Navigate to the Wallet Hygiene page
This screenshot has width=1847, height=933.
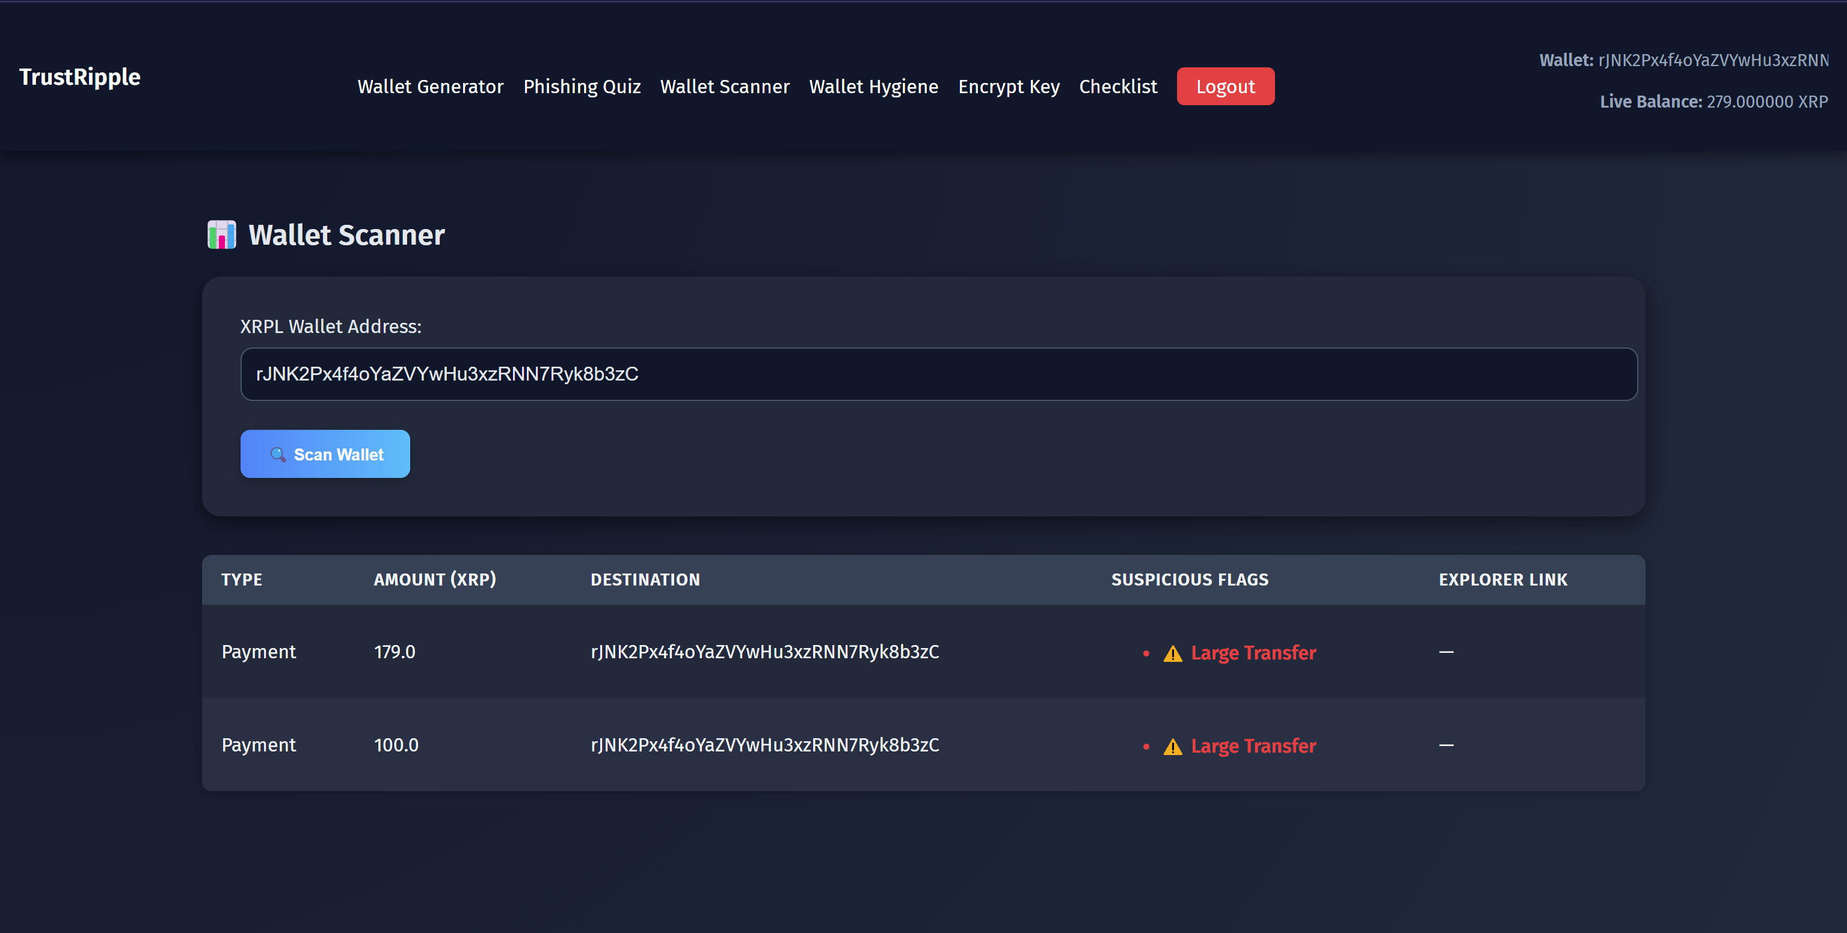(x=873, y=87)
